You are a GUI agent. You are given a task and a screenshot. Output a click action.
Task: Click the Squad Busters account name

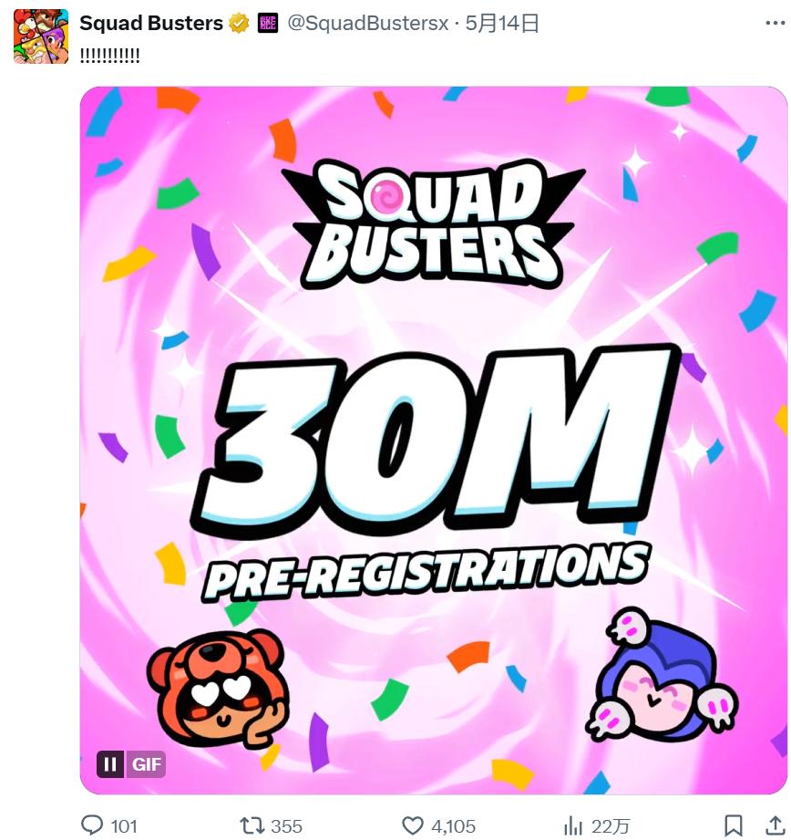tap(151, 24)
